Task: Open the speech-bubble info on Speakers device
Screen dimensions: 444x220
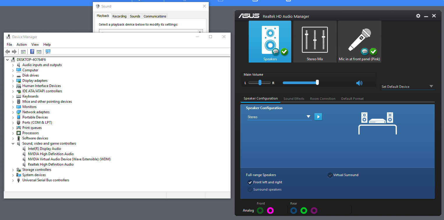Action: point(275,52)
